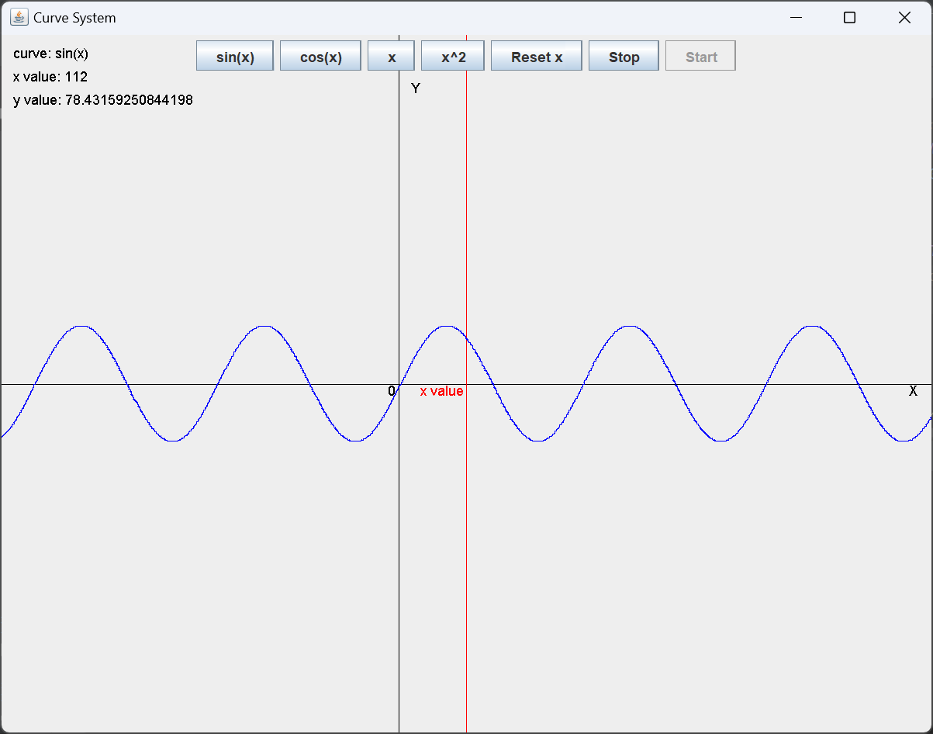Select the linear x curve button
The width and height of the screenshot is (933, 734).
pyautogui.click(x=391, y=57)
